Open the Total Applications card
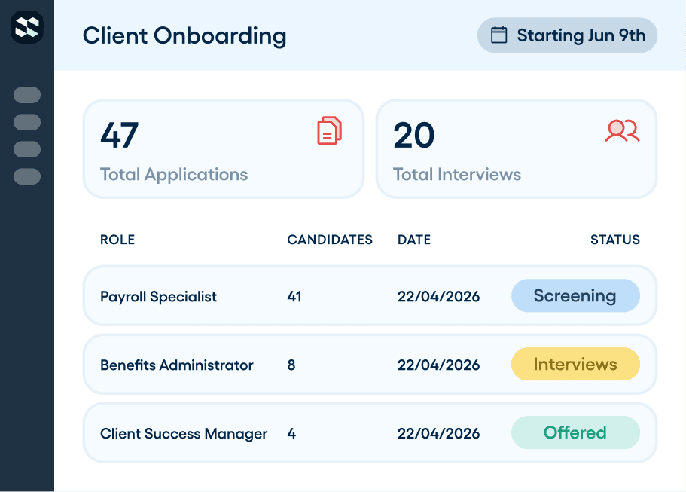 224,149
